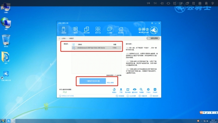Open the 软件大全 tab with four squares icon

pyautogui.click(x=98, y=30)
